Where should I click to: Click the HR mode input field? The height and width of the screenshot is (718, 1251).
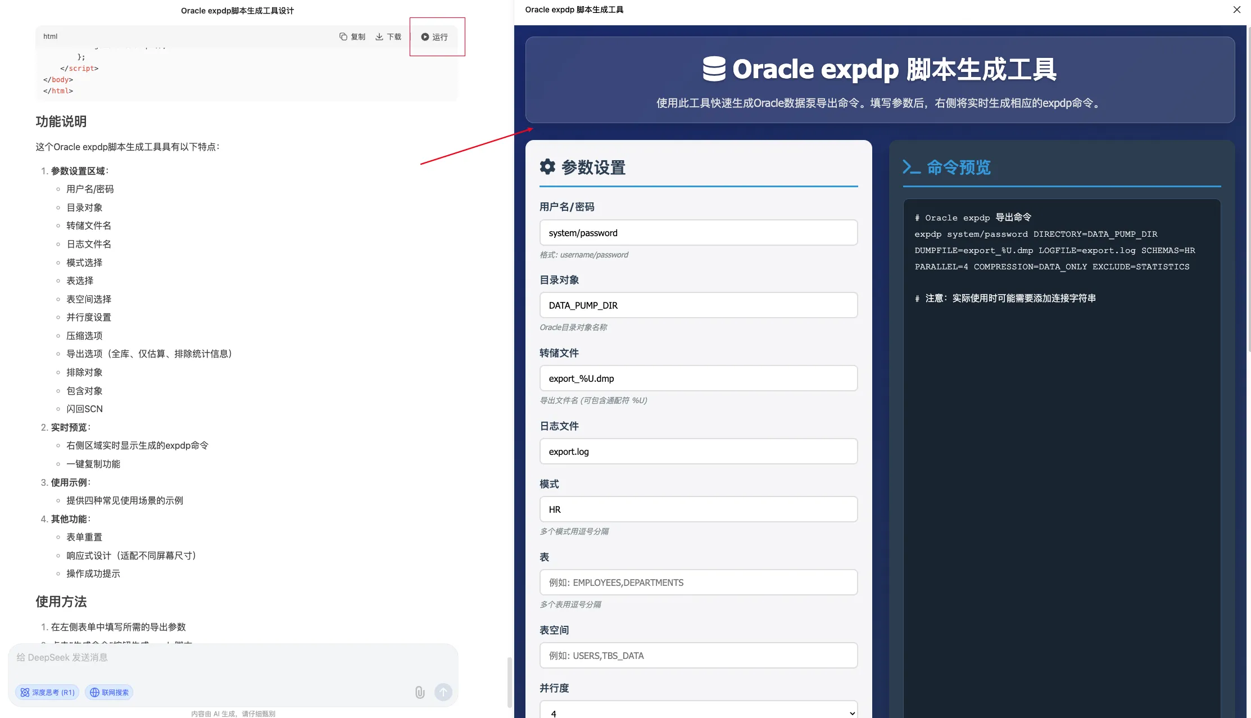tap(698, 509)
